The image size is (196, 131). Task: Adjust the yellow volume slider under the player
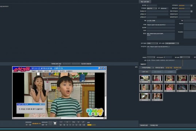point(92,125)
